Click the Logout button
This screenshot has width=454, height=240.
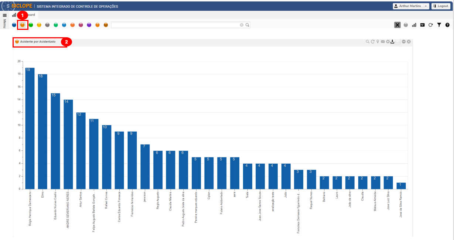pos(440,6)
